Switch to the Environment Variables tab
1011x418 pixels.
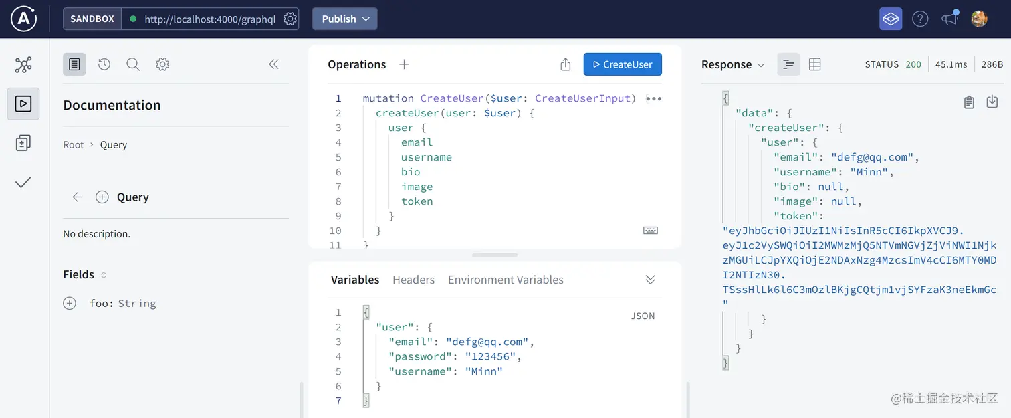point(505,280)
